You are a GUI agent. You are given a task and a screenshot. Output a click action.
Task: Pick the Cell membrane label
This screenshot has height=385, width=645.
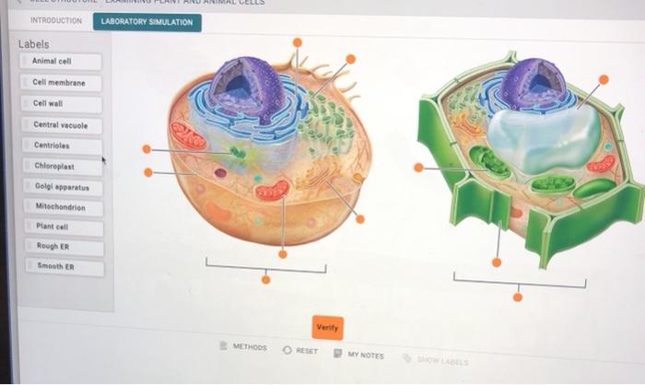(61, 83)
